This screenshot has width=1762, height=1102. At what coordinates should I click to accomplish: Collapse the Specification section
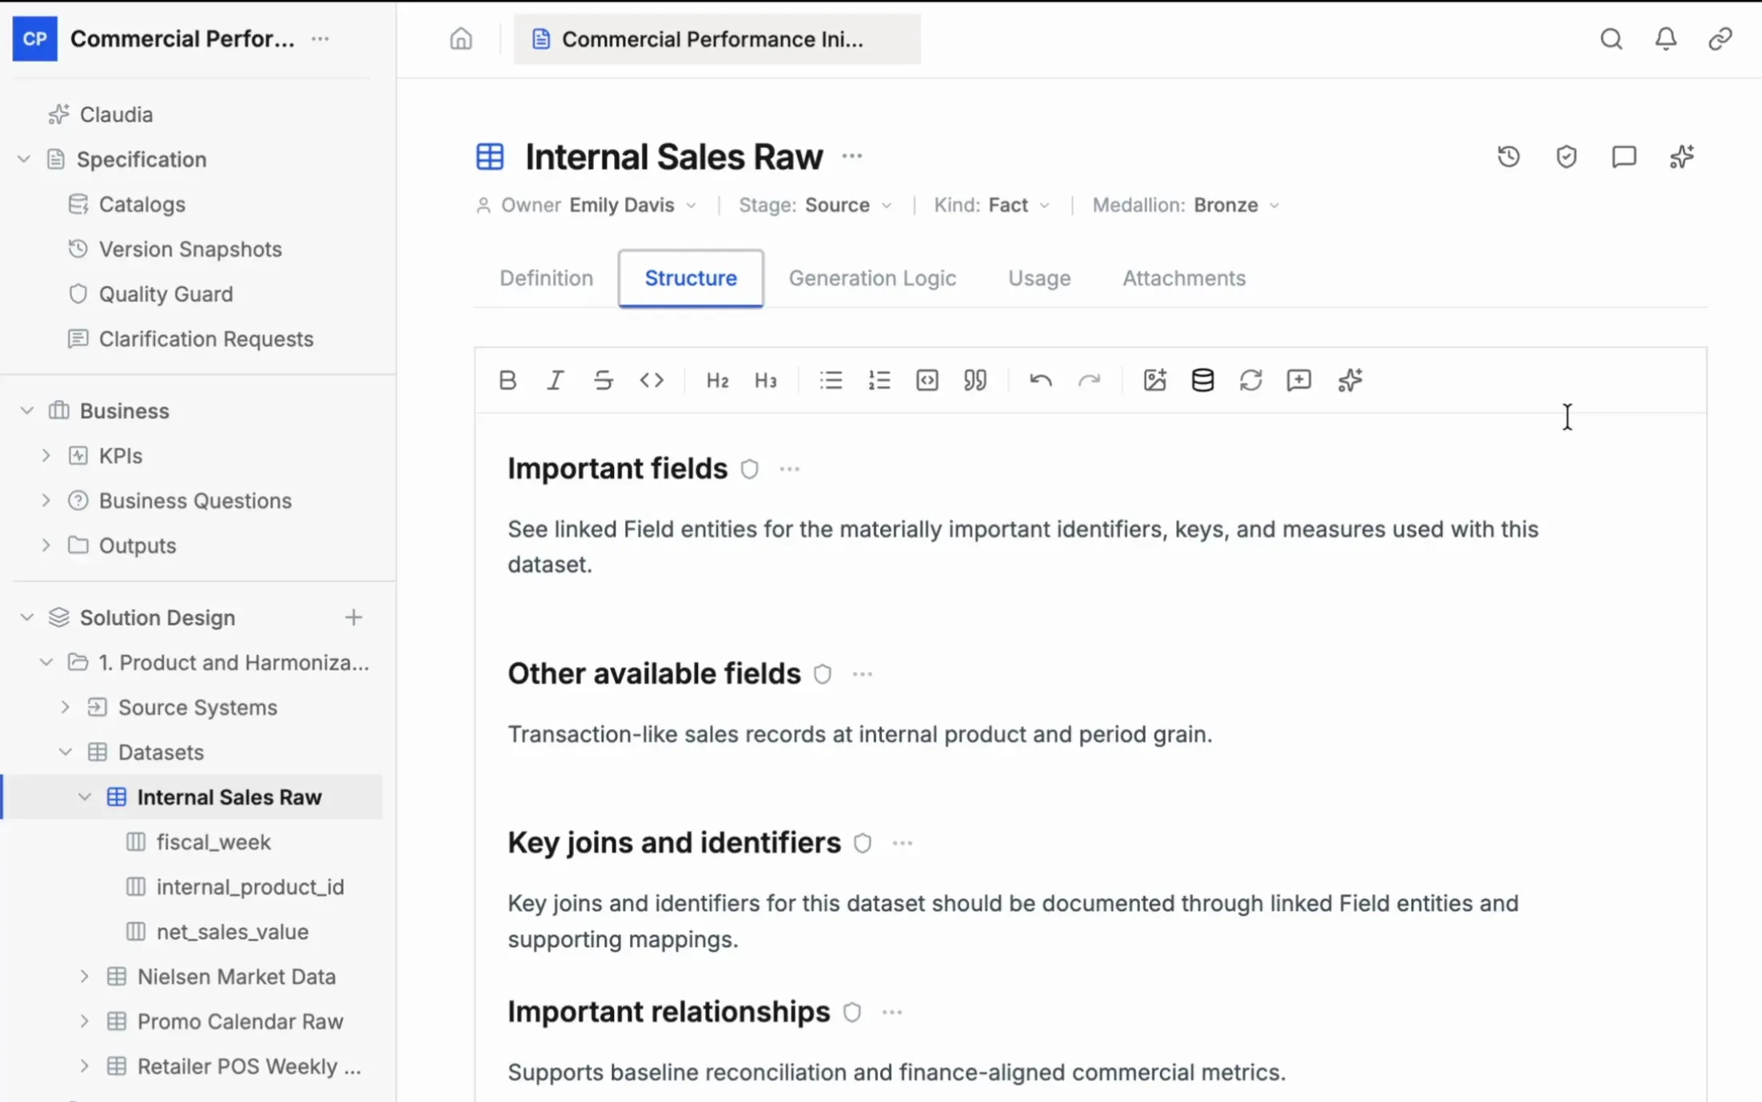coord(24,159)
